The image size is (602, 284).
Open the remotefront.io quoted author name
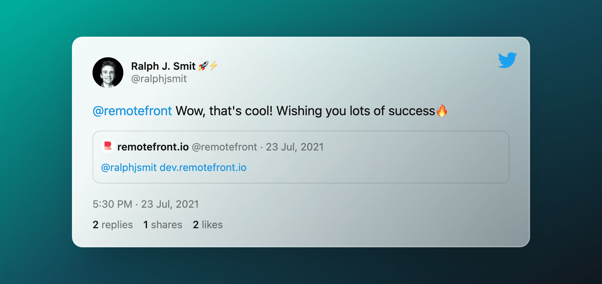coord(153,147)
